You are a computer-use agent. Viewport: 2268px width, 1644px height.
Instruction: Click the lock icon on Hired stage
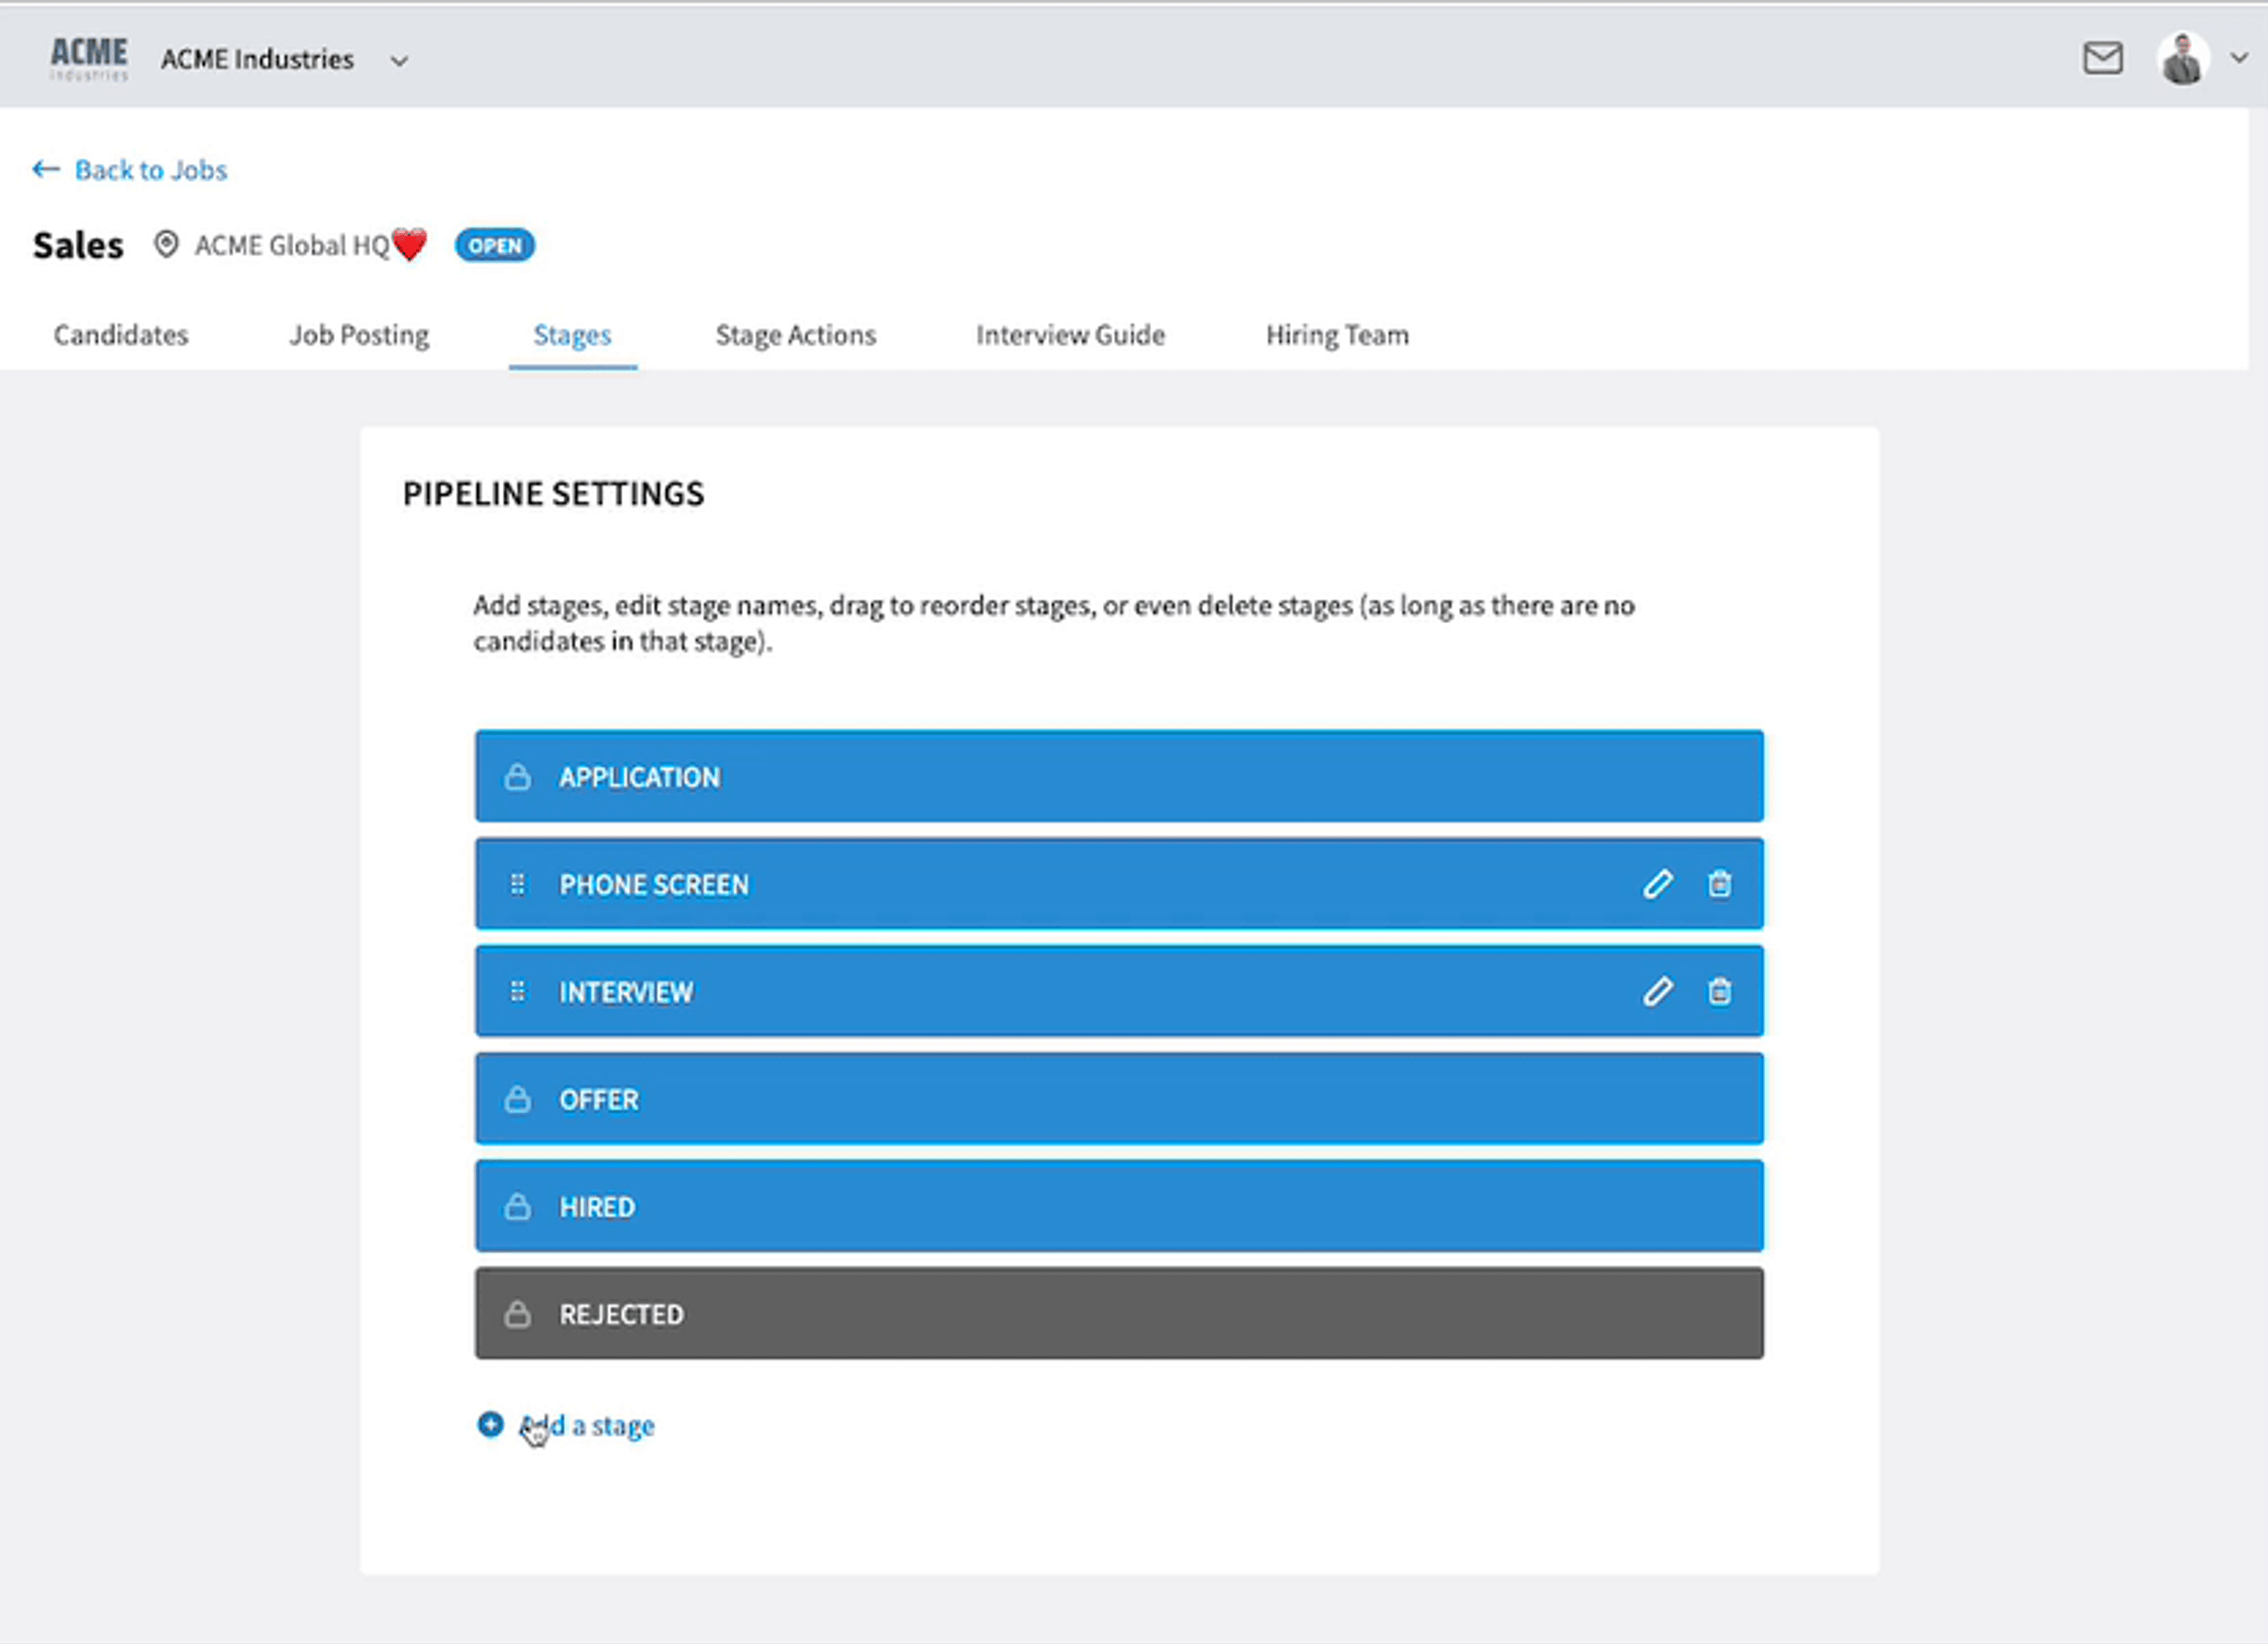tap(517, 1206)
